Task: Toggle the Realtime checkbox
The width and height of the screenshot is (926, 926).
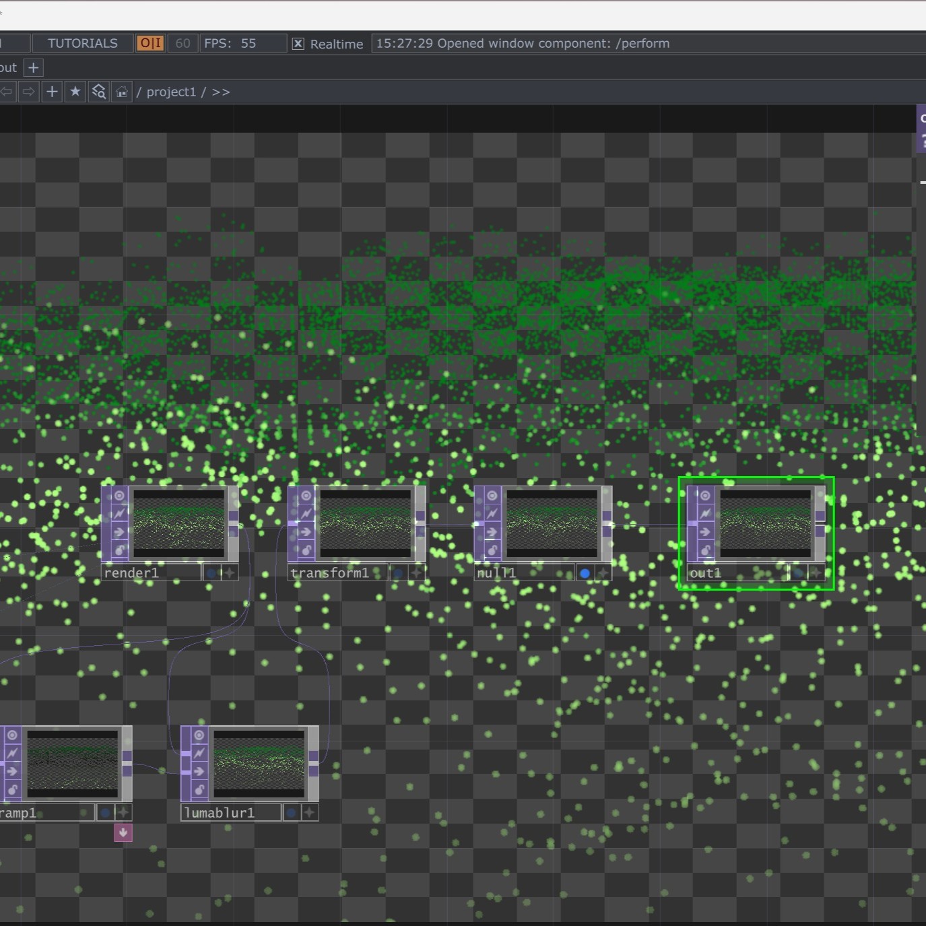Action: pos(298,43)
